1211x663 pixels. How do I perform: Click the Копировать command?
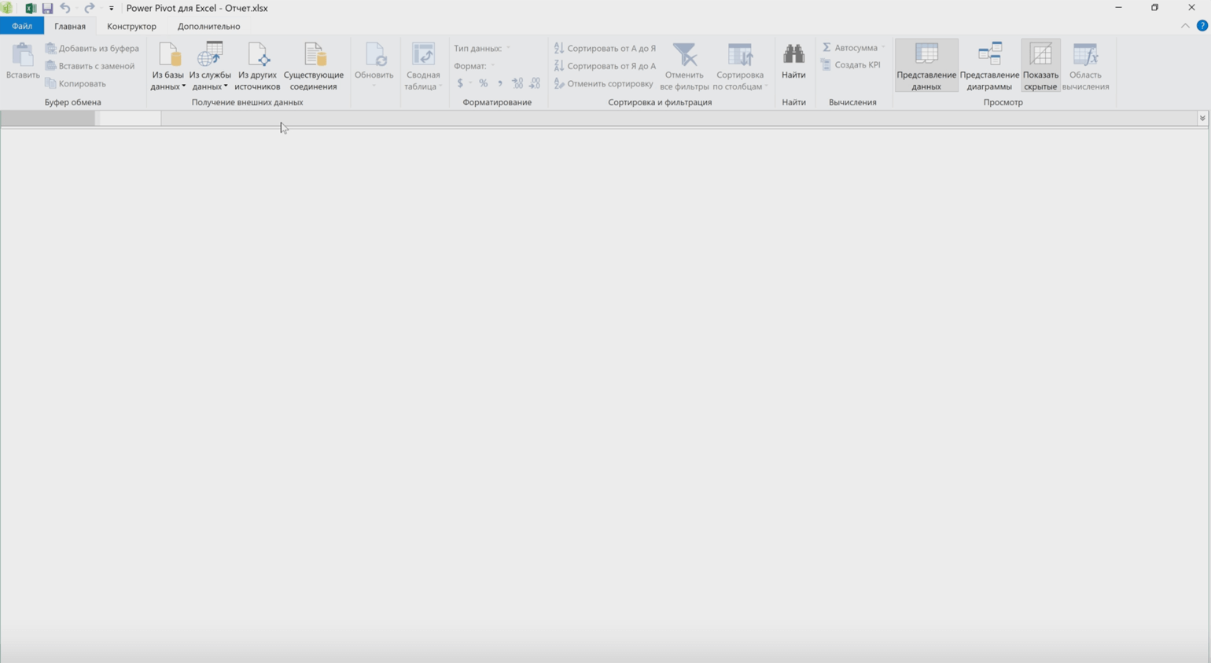[x=75, y=83]
